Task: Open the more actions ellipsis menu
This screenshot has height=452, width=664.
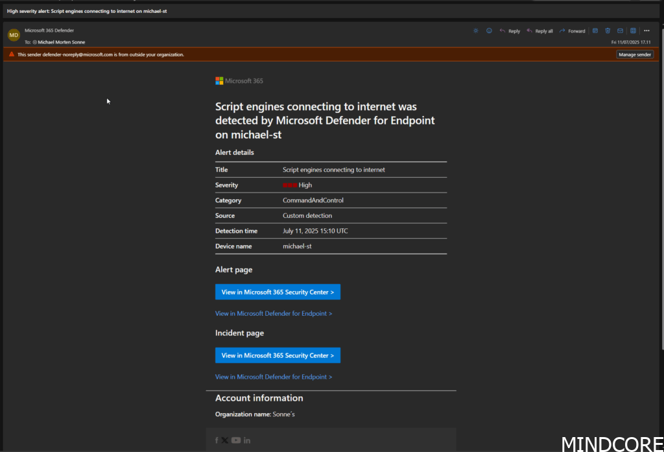Action: (646, 30)
